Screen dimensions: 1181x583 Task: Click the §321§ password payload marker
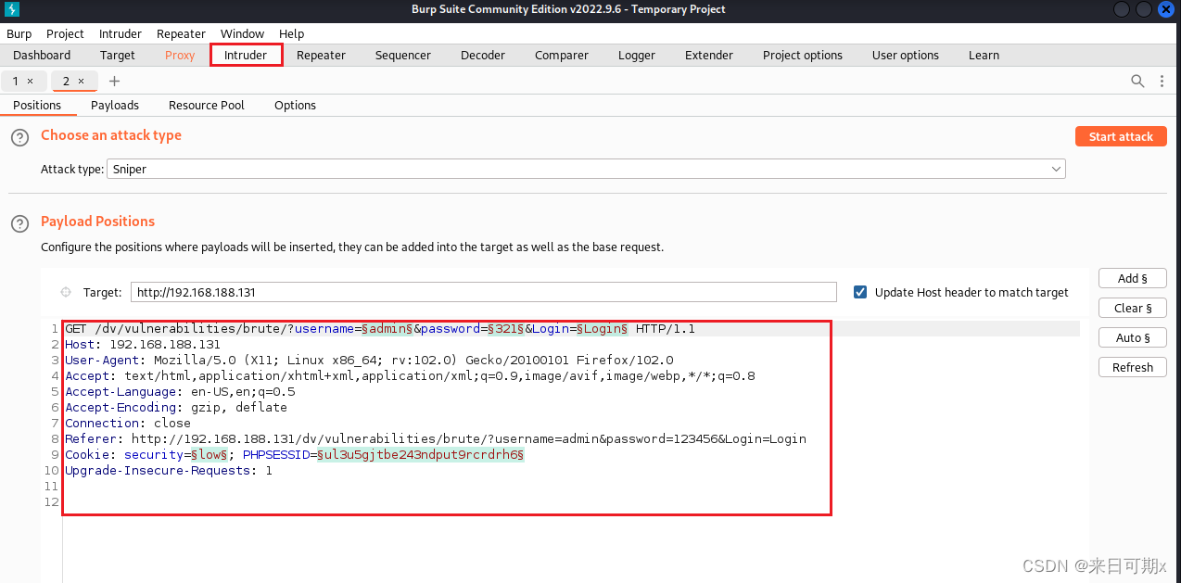[x=506, y=328]
